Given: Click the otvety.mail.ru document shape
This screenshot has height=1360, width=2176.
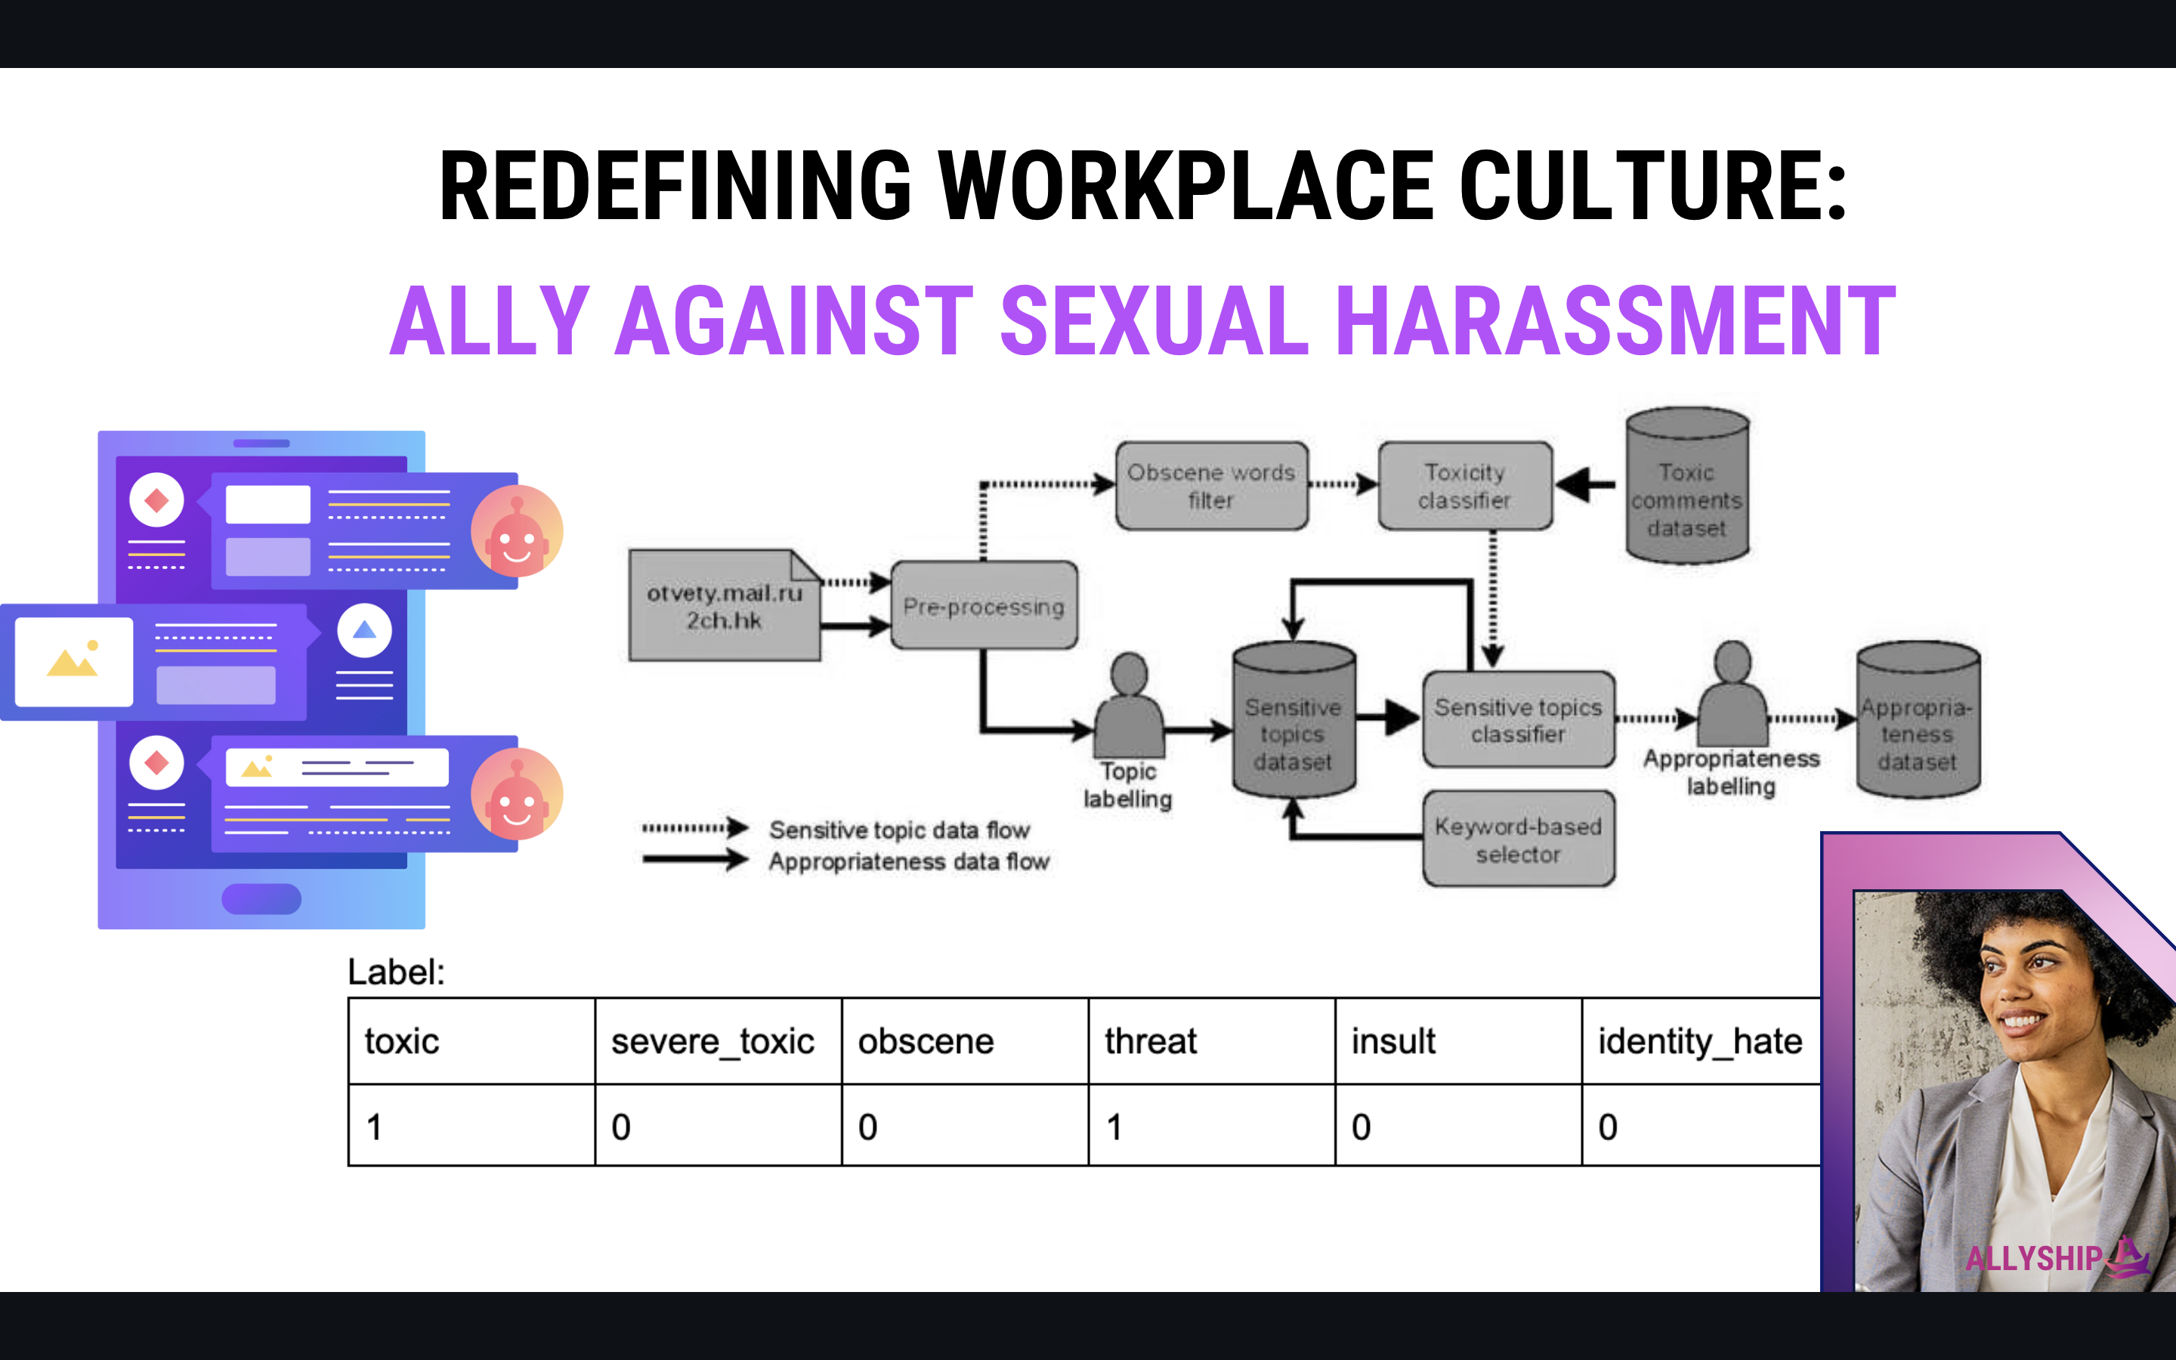Looking at the screenshot, I should (x=724, y=606).
